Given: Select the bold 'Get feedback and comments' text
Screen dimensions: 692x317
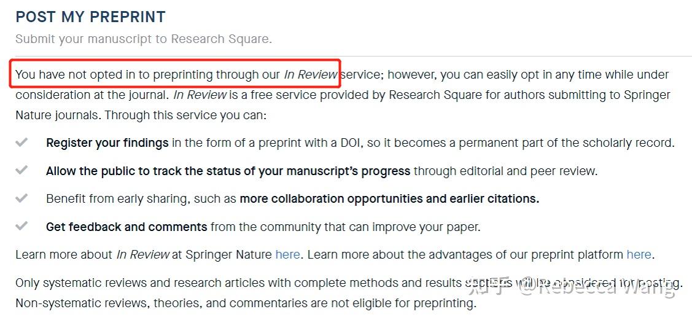Looking at the screenshot, I should click(x=126, y=227).
